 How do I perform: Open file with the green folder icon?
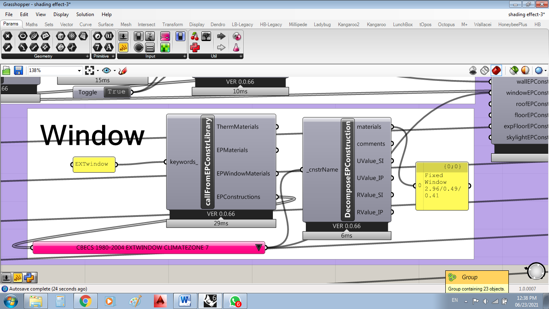tap(6, 70)
